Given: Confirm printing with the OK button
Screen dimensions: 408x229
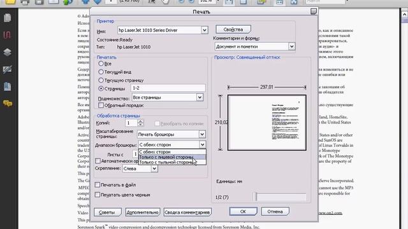Looking at the screenshot, I should click(243, 211).
